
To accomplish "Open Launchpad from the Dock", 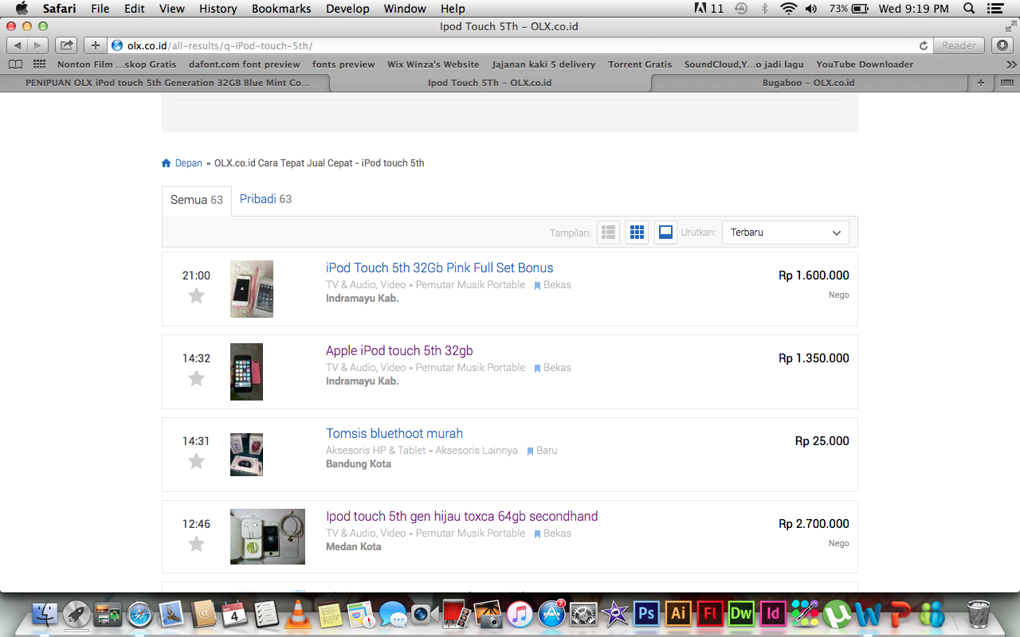I will click(76, 614).
